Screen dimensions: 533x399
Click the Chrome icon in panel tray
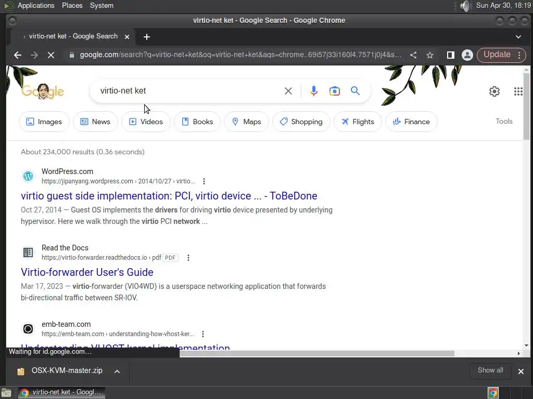(493, 393)
